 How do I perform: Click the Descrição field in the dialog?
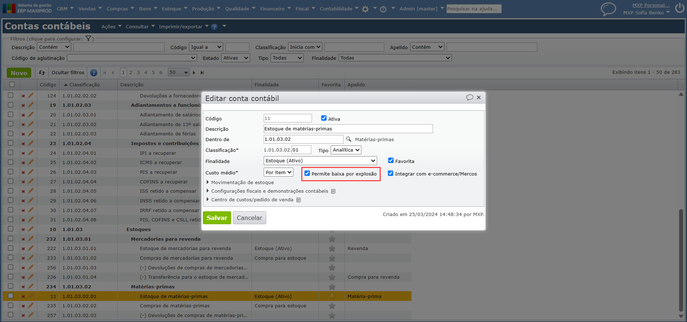pyautogui.click(x=348, y=129)
